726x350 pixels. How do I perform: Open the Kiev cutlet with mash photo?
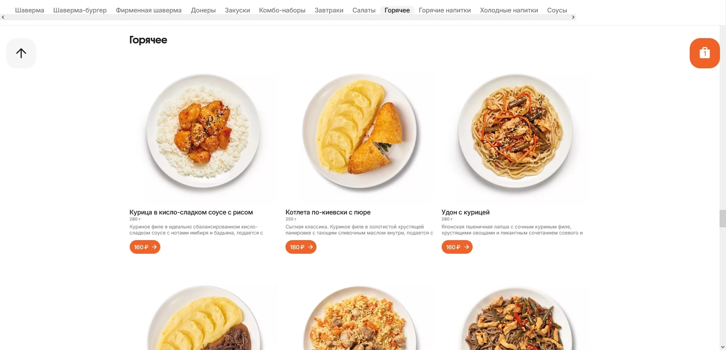point(359,131)
